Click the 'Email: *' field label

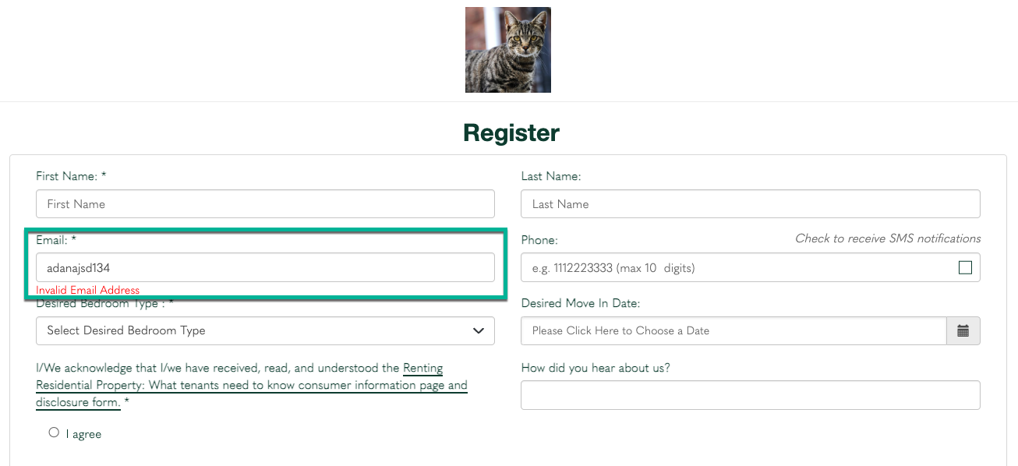pos(56,240)
